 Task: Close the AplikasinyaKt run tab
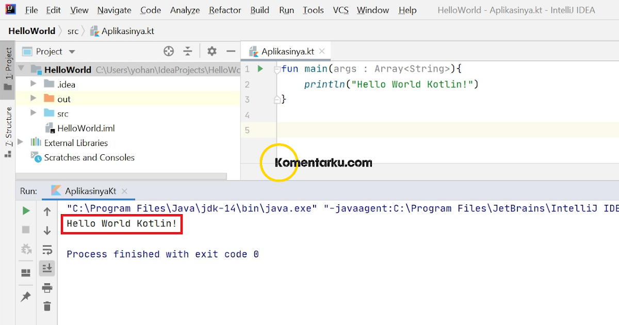click(x=124, y=191)
